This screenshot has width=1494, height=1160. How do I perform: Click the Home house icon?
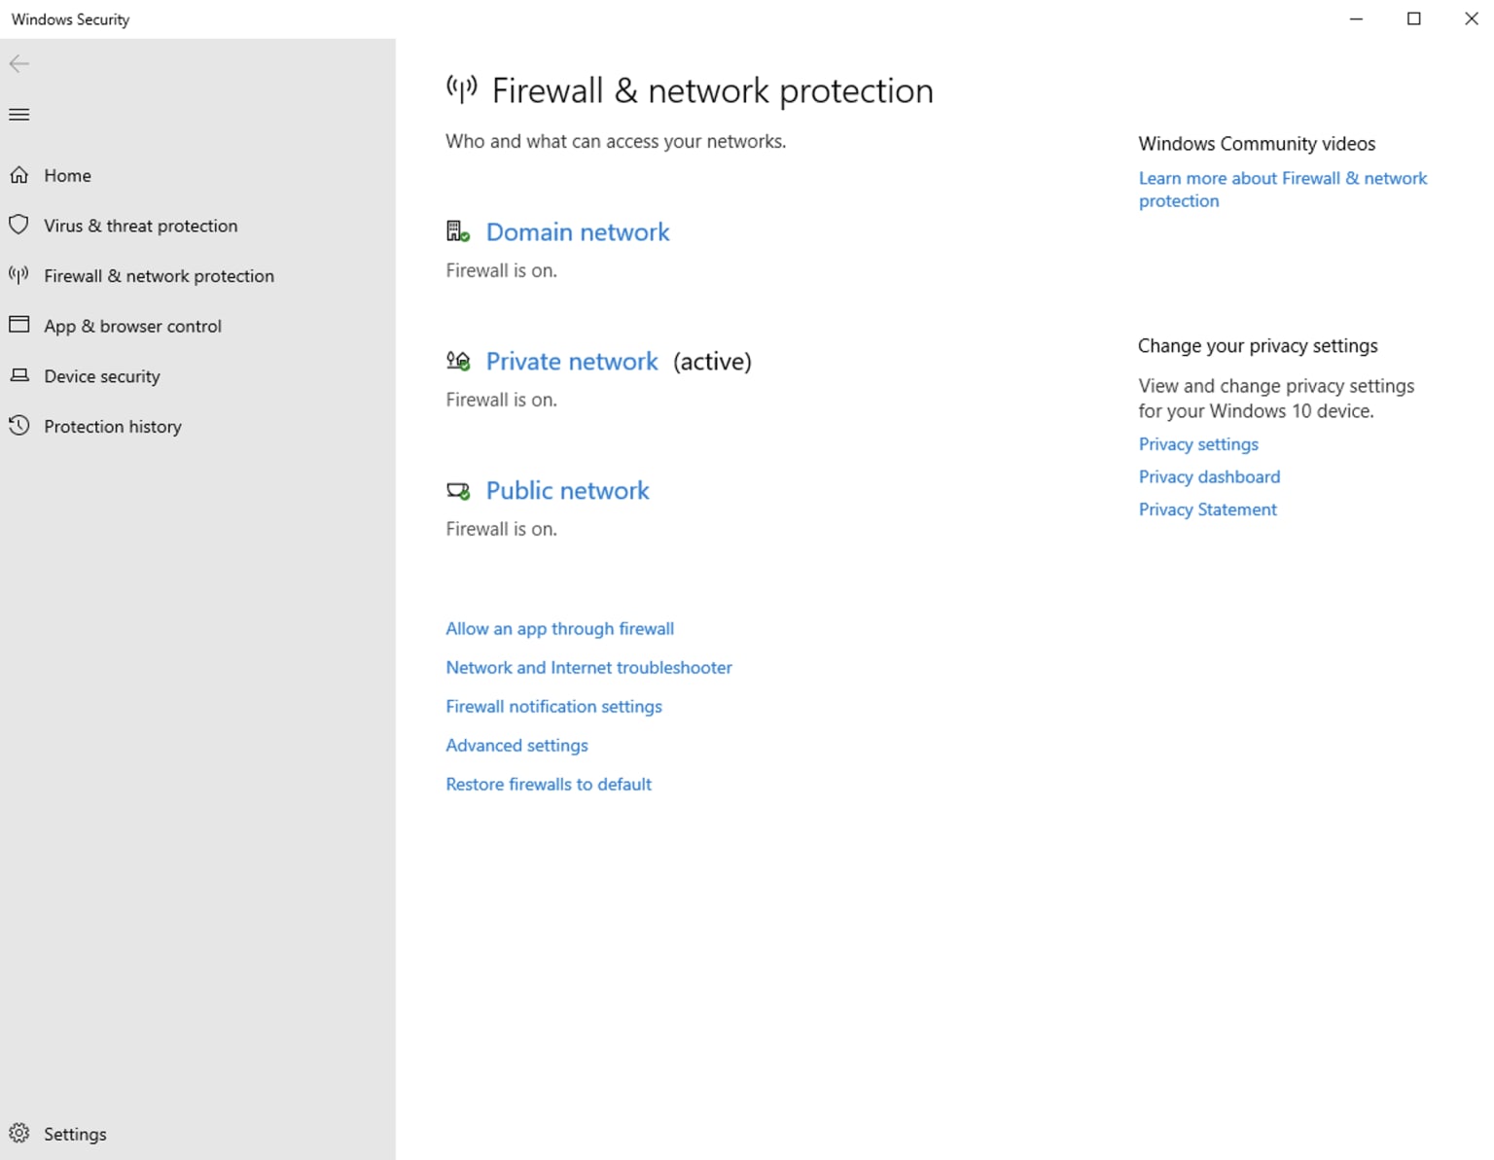click(19, 175)
